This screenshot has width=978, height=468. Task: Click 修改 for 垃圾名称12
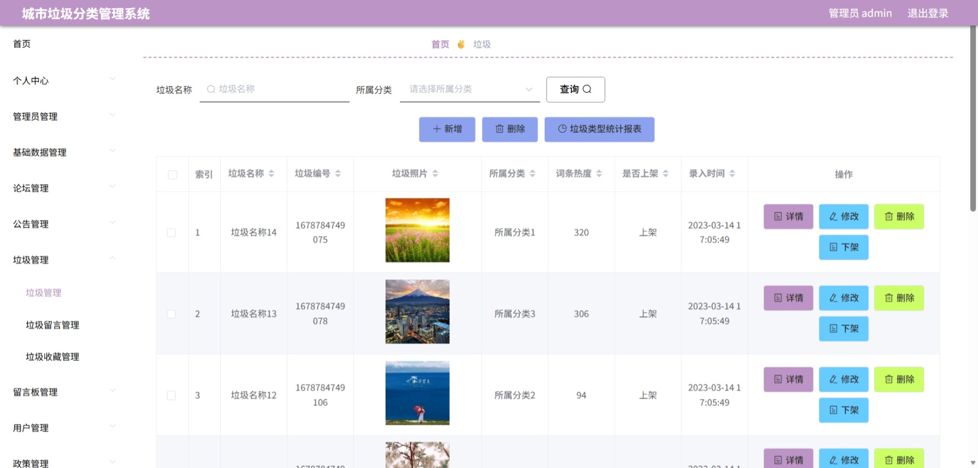coord(844,380)
